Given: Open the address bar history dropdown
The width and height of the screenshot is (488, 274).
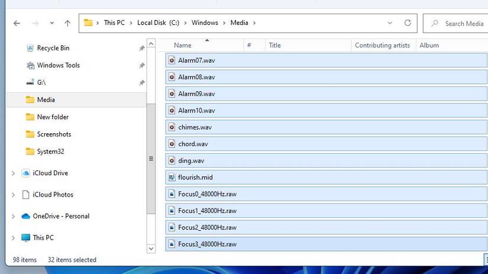Looking at the screenshot, I should (390, 23).
